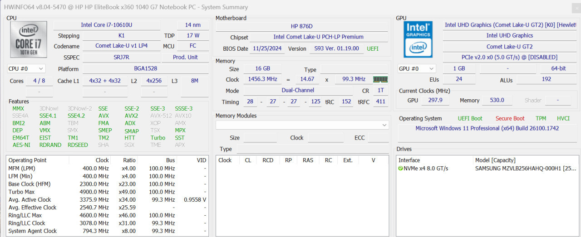
Task: Click the Intel Graphics logo
Action: tap(418, 39)
